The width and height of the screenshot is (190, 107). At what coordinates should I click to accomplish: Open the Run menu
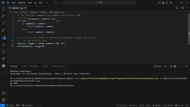point(41,3)
